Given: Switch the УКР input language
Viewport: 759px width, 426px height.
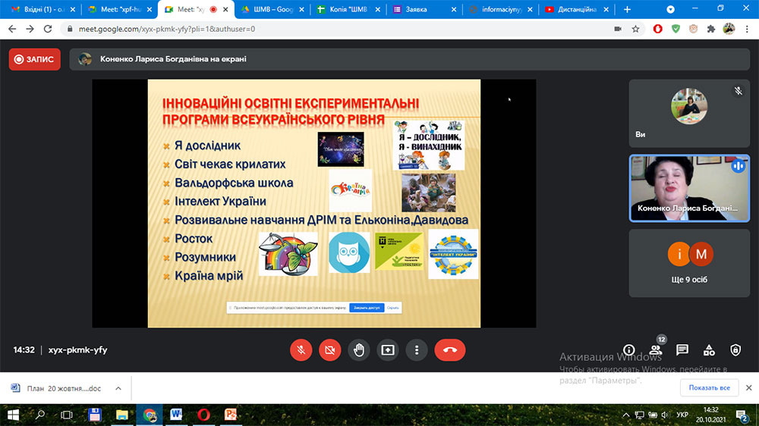Looking at the screenshot, I should click(682, 415).
